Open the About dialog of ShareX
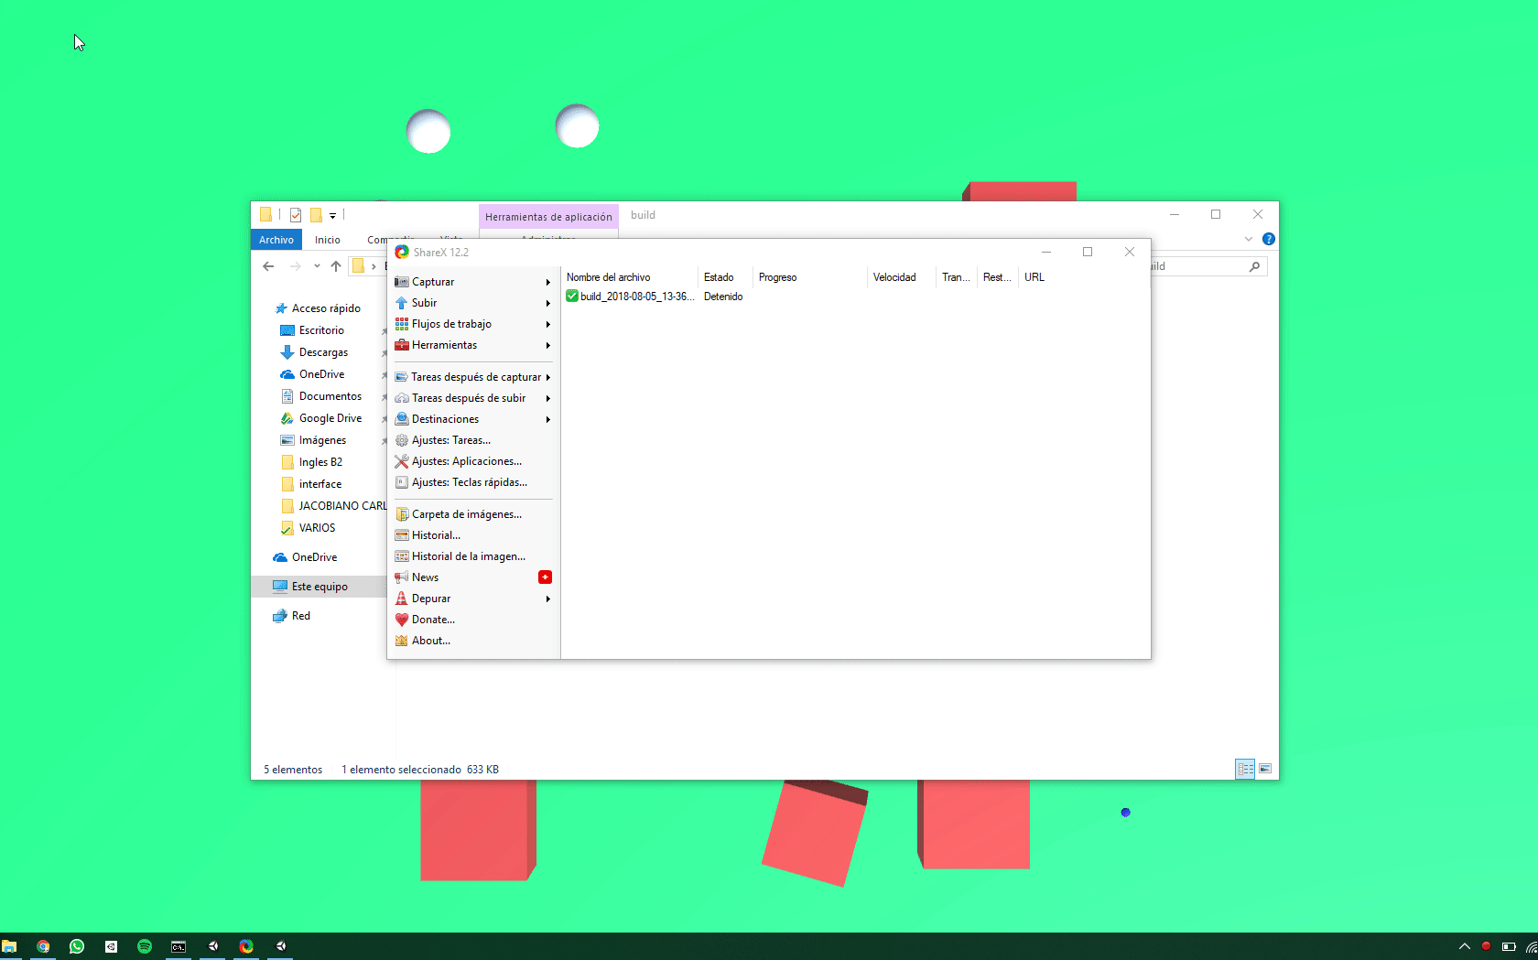The image size is (1538, 960). (429, 641)
